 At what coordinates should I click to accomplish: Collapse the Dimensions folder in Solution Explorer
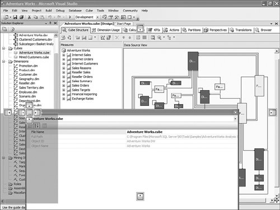3,62
